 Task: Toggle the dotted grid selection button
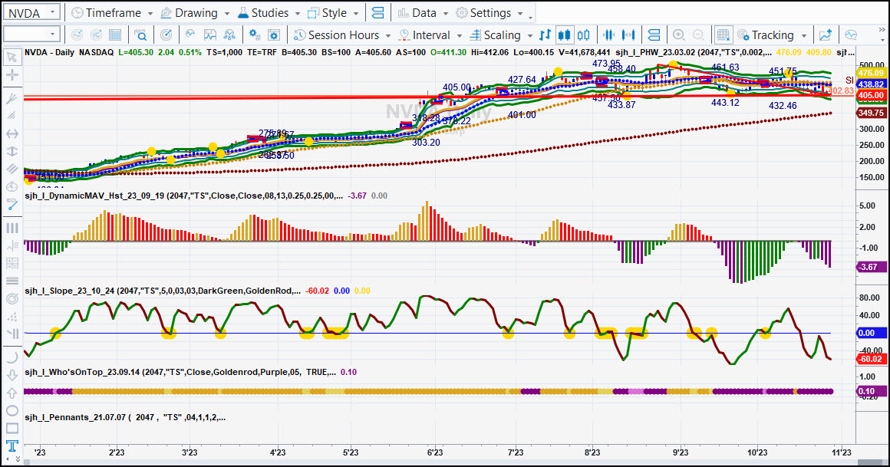[x=723, y=35]
